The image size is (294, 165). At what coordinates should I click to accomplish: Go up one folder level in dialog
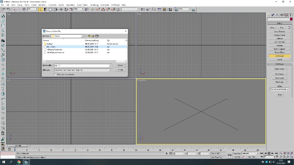(89, 36)
